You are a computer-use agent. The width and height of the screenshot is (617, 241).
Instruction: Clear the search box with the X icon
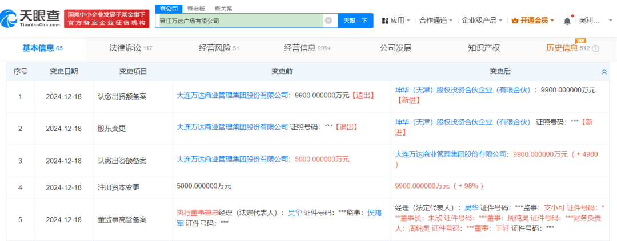[328, 21]
